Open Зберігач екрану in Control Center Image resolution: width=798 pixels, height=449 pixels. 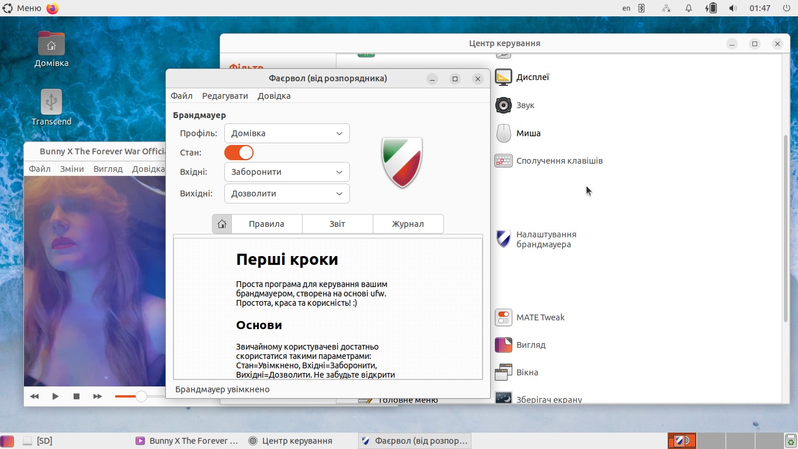click(x=539, y=399)
